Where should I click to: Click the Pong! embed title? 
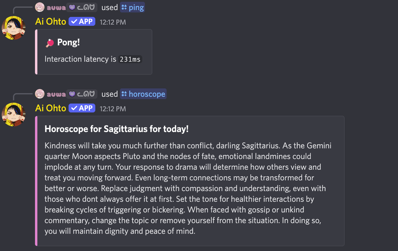68,43
